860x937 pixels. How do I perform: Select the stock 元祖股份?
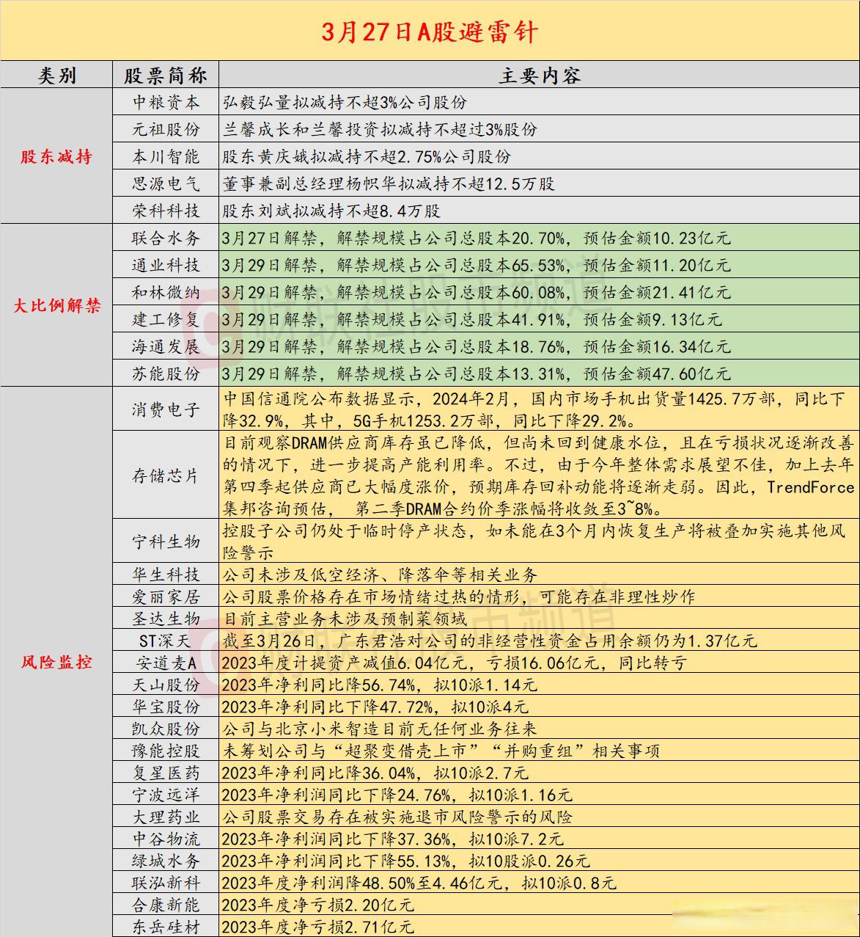[x=166, y=129]
